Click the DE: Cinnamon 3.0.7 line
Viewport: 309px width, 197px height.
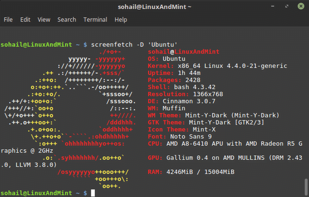(182, 101)
